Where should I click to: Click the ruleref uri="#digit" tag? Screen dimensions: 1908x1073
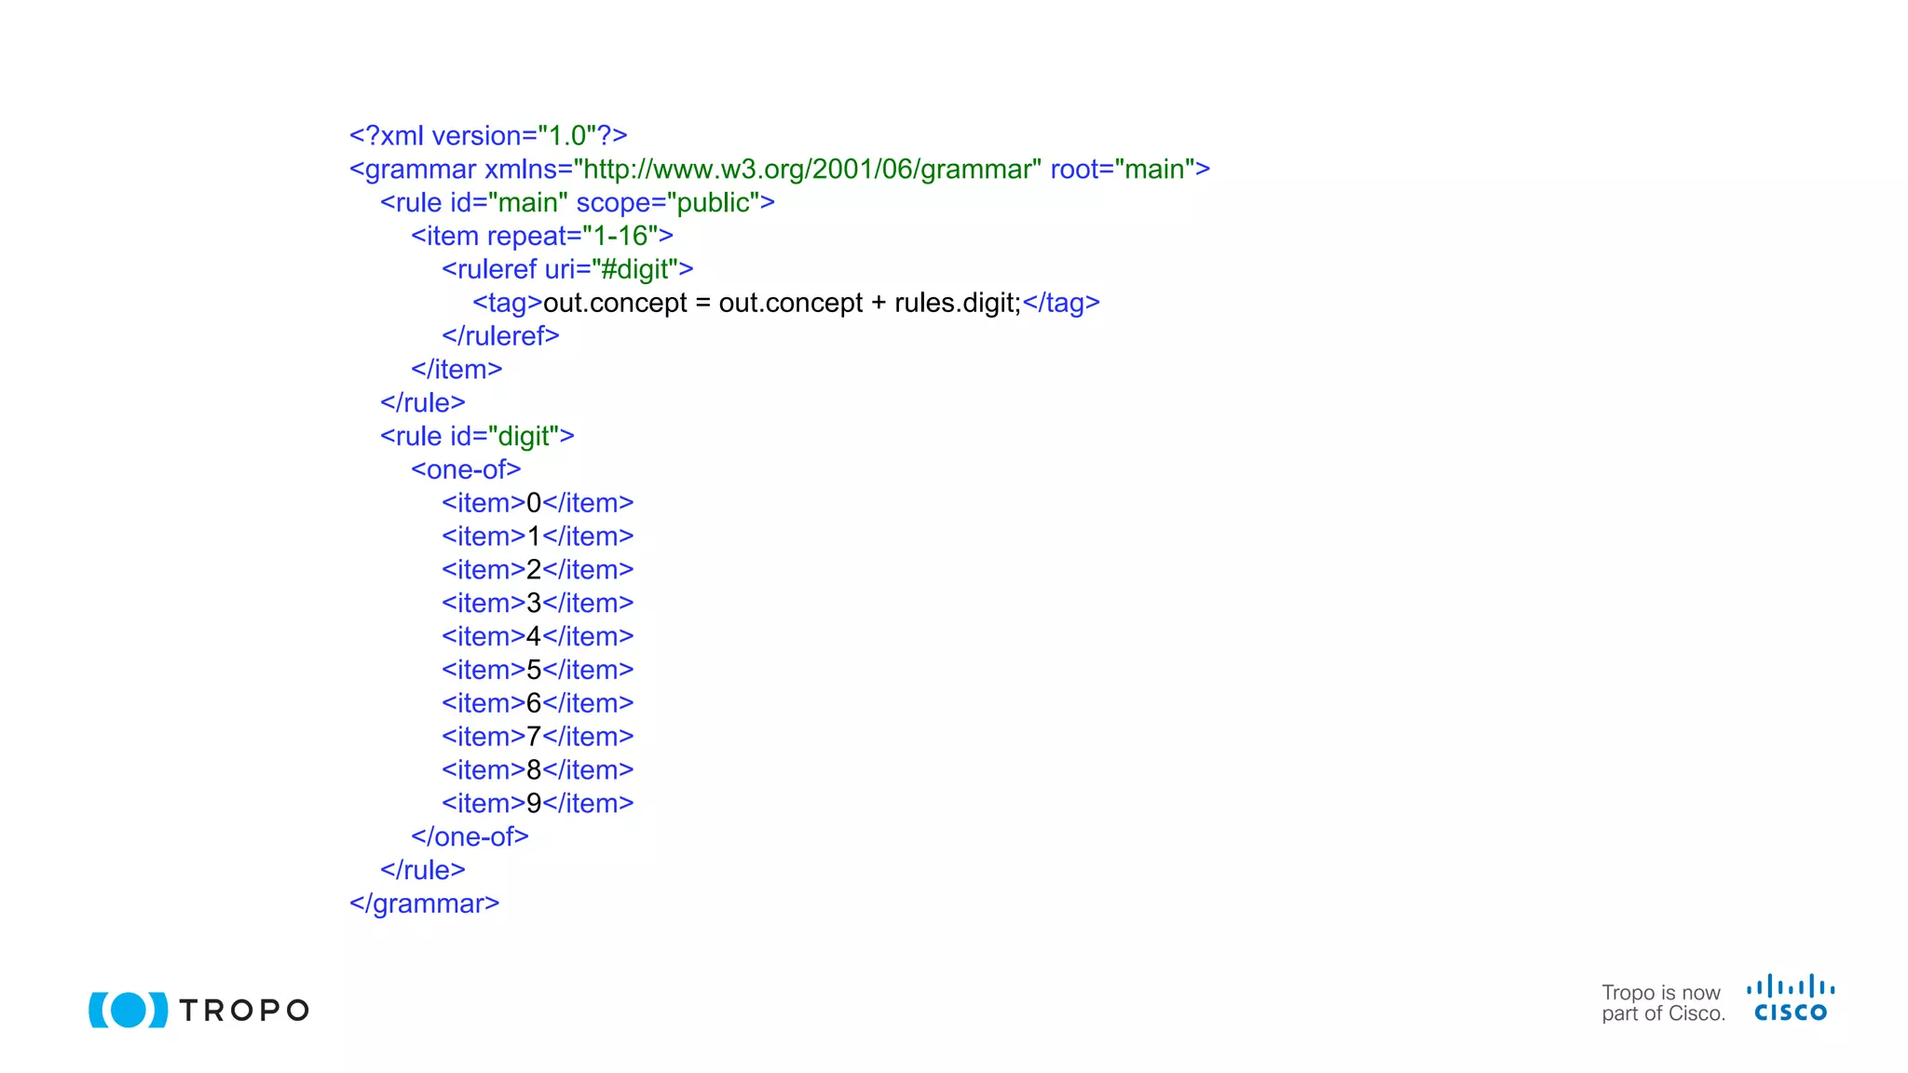(567, 270)
